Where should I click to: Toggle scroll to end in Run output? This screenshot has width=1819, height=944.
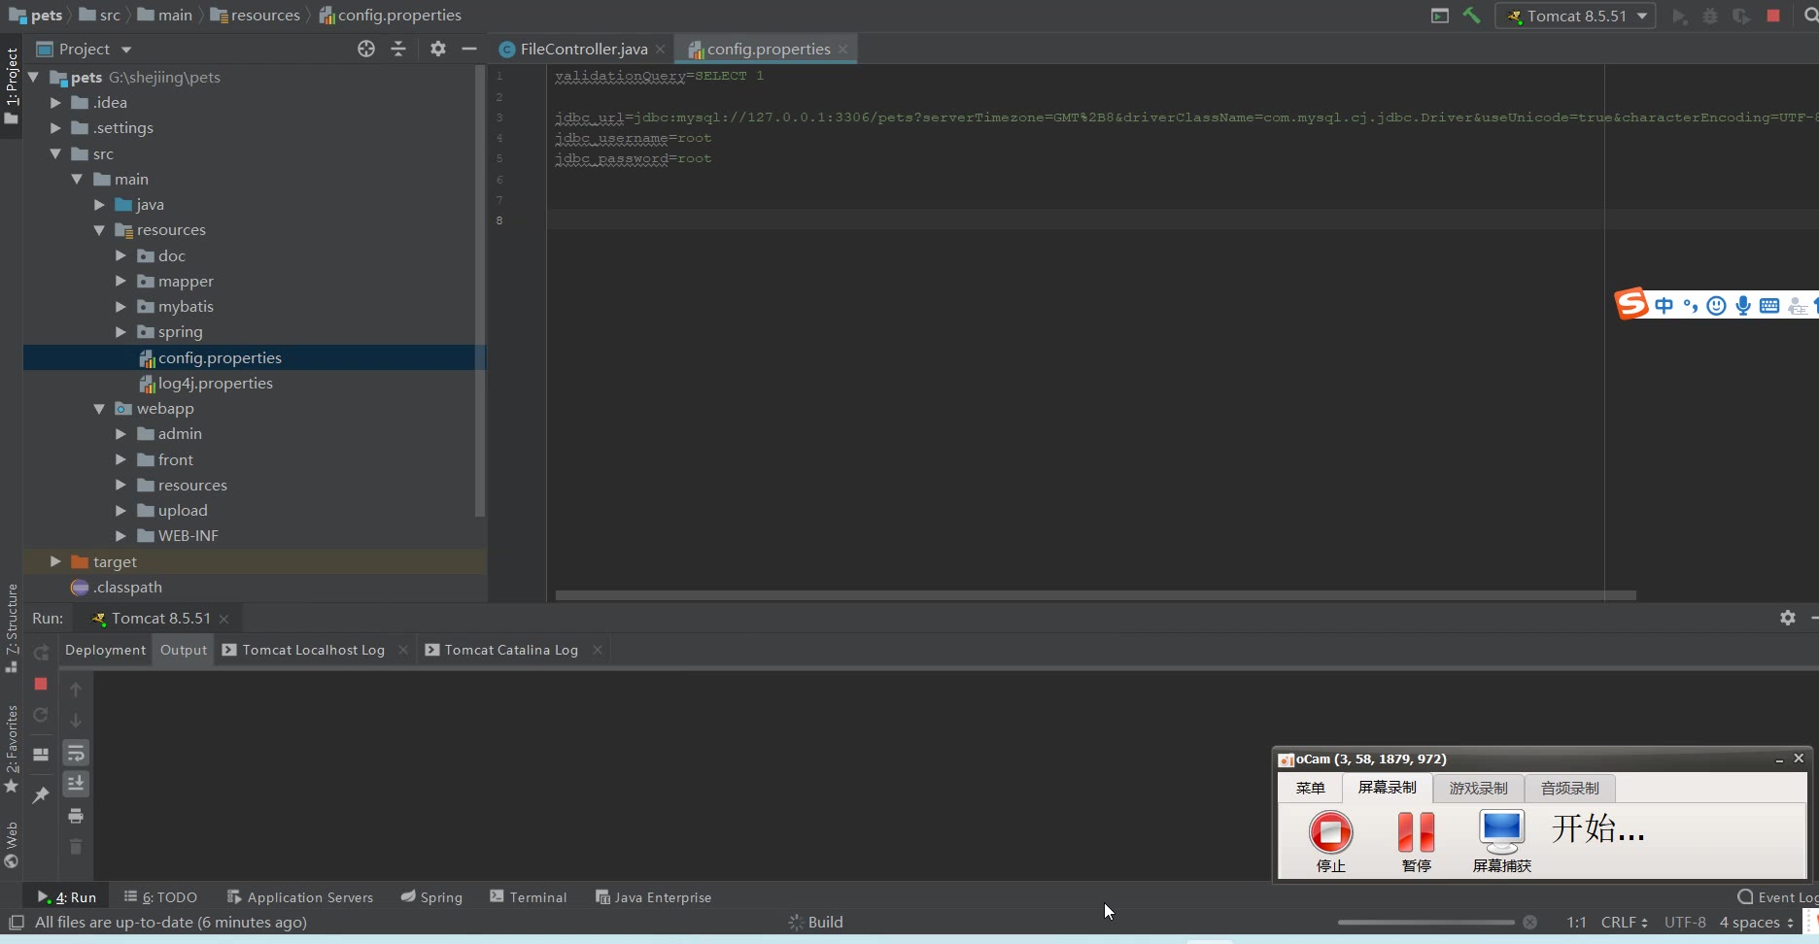[76, 784]
